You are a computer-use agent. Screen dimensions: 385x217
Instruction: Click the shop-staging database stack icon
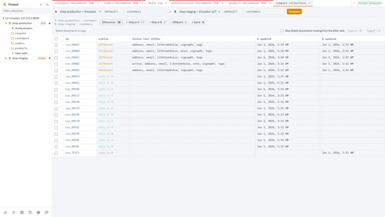click(10, 58)
